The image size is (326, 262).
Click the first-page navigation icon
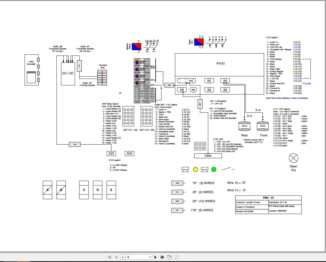pos(110,257)
